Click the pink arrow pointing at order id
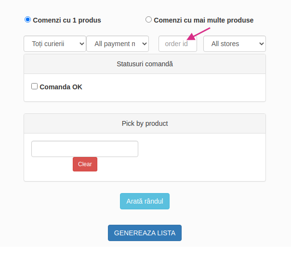This screenshot has width=291, height=255. tap(198, 34)
